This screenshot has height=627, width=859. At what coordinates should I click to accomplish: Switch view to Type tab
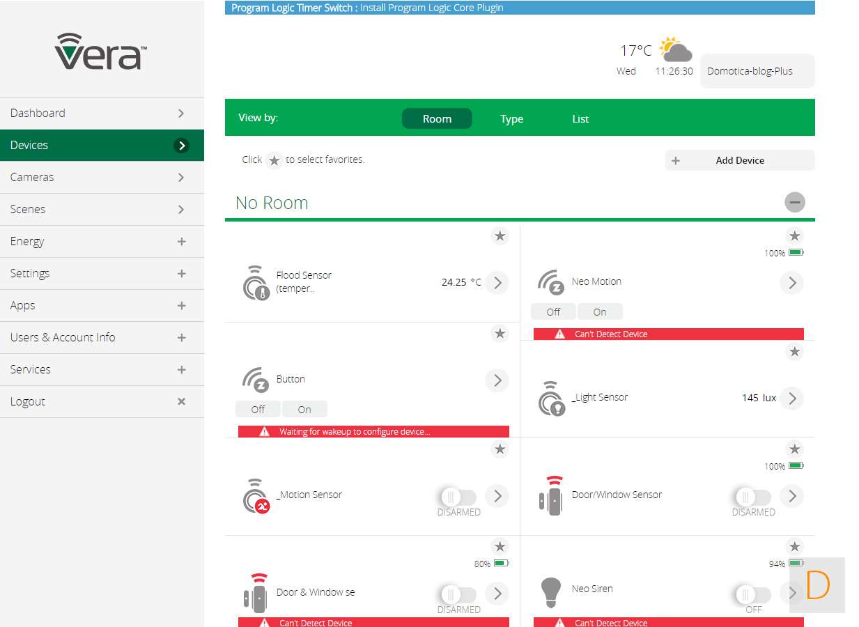pos(511,119)
